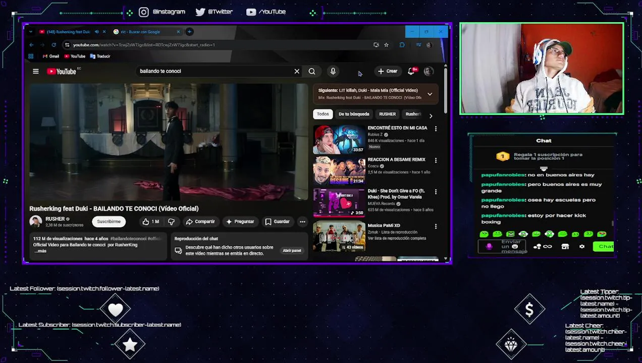Save video with Guardar button
This screenshot has width=642, height=363.
(x=278, y=222)
